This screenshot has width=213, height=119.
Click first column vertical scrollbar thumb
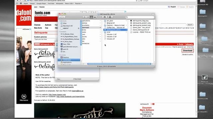click(81, 33)
